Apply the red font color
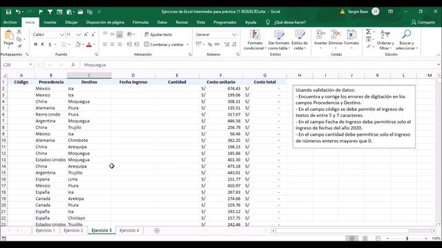Viewport: 442px width, 248px height. click(x=89, y=44)
